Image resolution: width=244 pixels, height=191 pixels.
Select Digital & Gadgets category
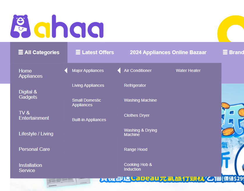coord(28,94)
